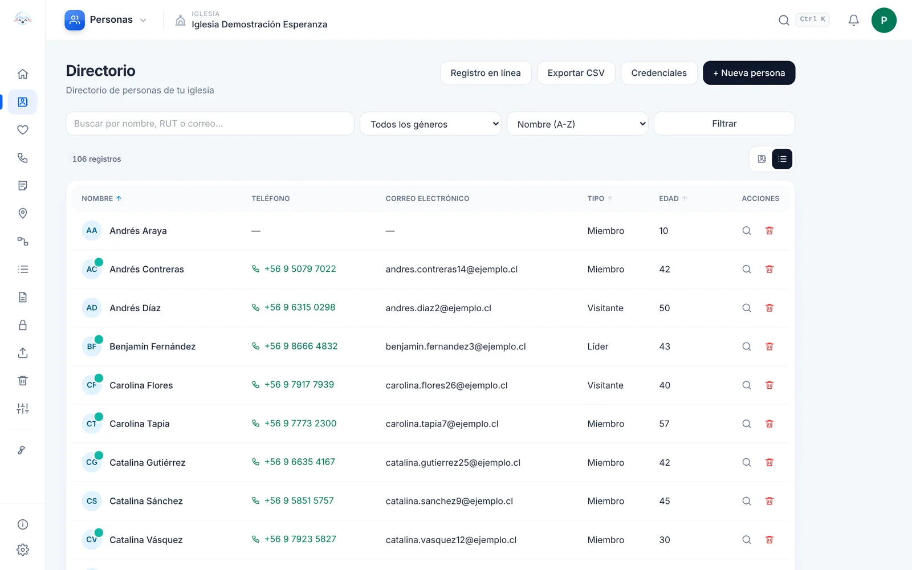Open the map pin icon in sidebar
This screenshot has width=912, height=570.
click(23, 213)
